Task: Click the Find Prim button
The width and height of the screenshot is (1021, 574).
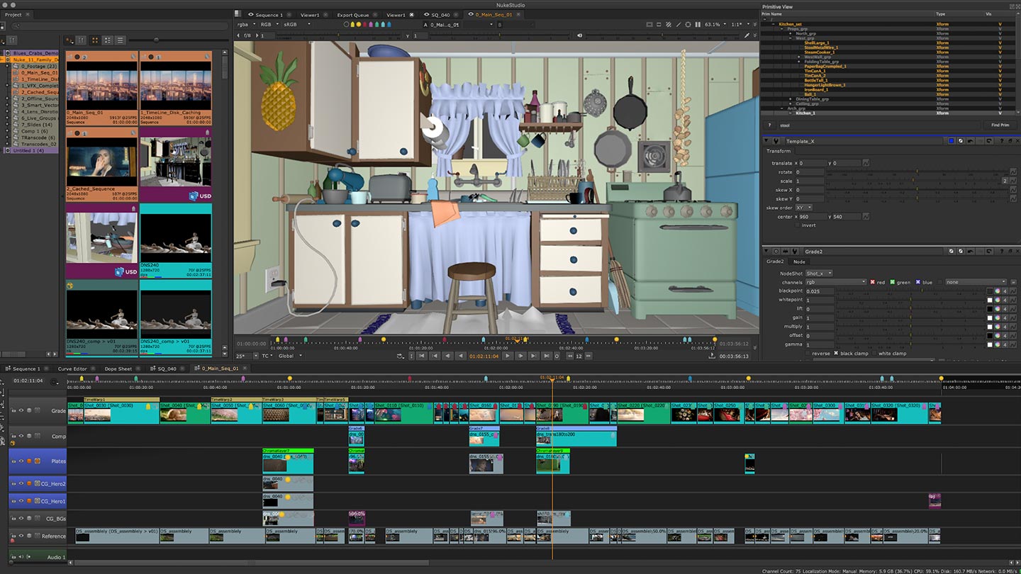Action: pyautogui.click(x=1000, y=125)
